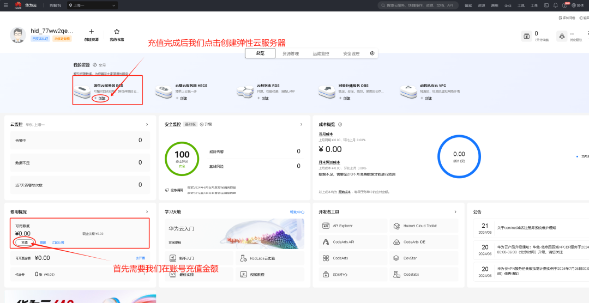589x303 pixels.
Task: Open the 费用 menu in the top bar
Action: click(x=494, y=5)
